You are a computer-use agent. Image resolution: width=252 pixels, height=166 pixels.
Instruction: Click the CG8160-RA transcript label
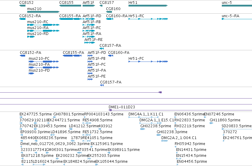(117, 16)
